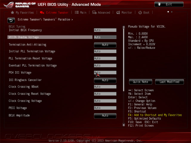191x143 pixels.
Task: Click the Boot power icon
Action: coord(140,13)
